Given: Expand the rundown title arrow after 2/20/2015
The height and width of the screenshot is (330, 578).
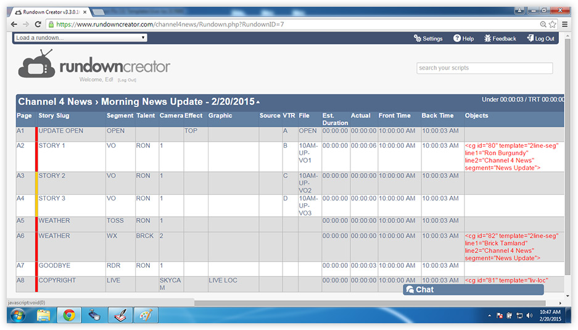Looking at the screenshot, I should pos(258,102).
